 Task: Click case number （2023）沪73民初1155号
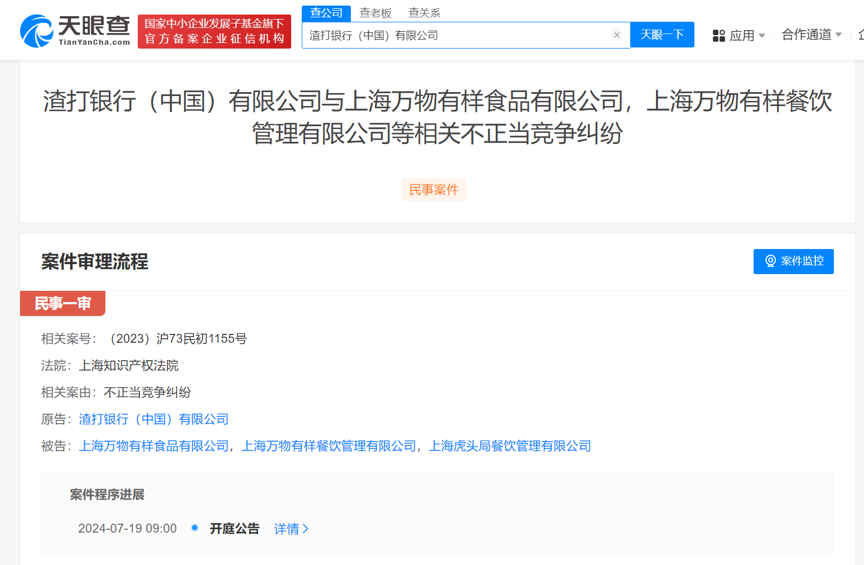(x=175, y=339)
